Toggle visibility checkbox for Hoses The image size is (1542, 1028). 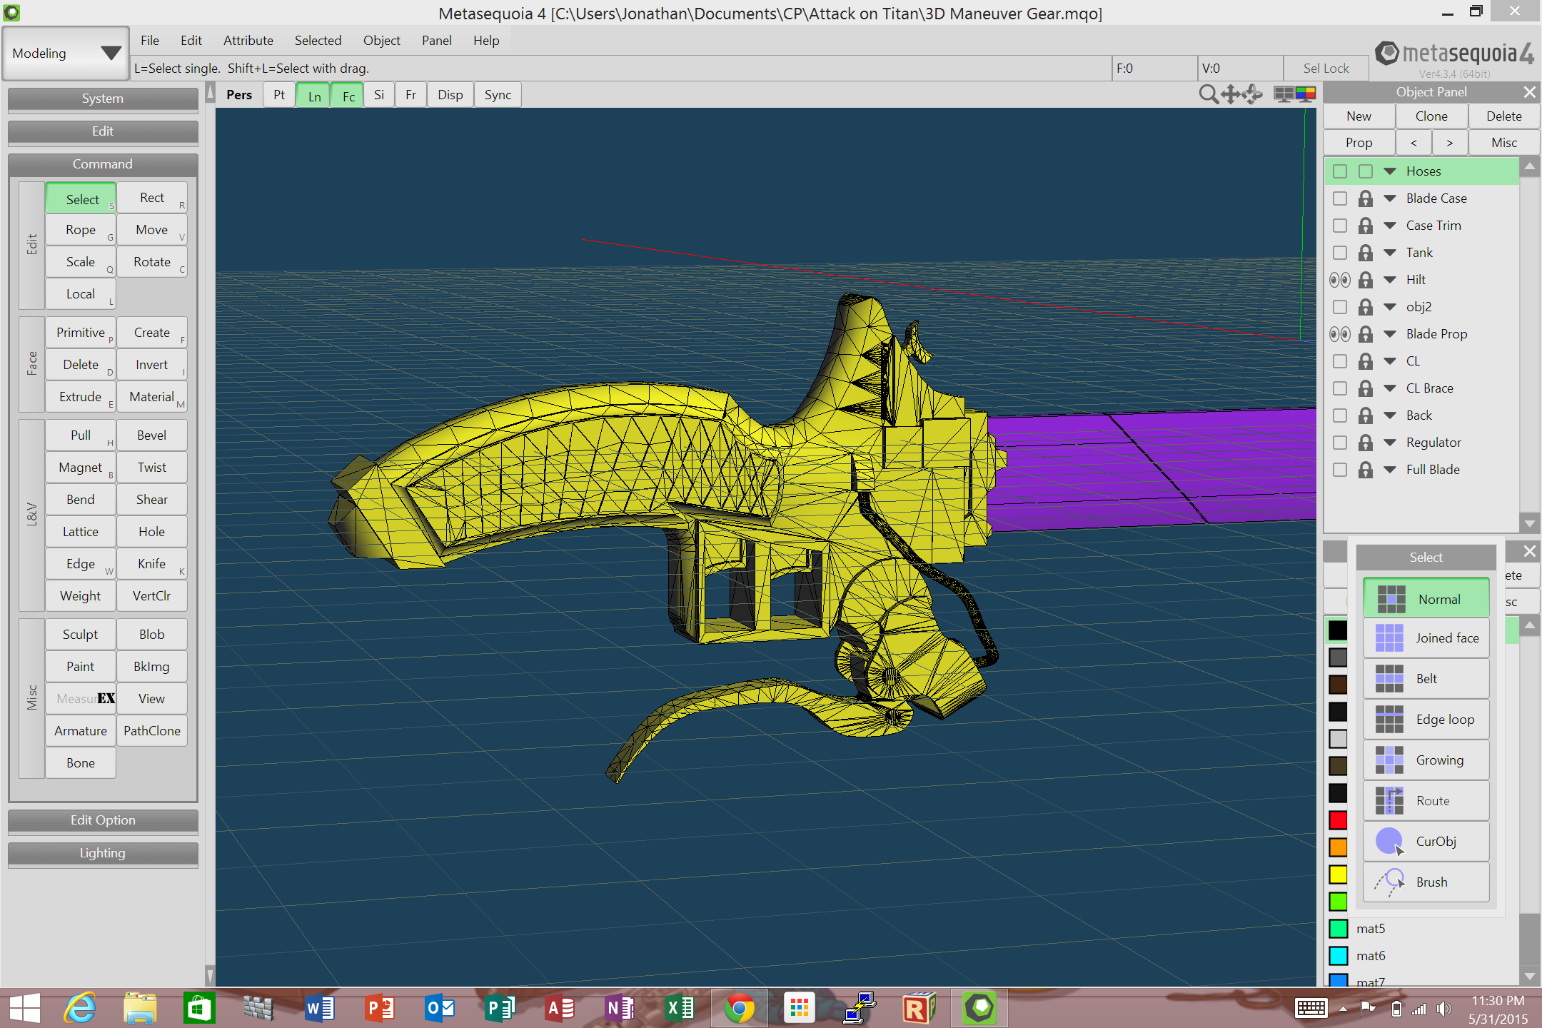pos(1340,171)
